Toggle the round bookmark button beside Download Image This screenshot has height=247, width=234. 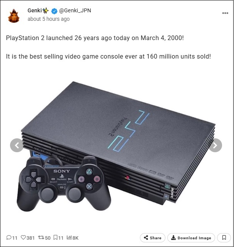pyautogui.click(x=224, y=238)
